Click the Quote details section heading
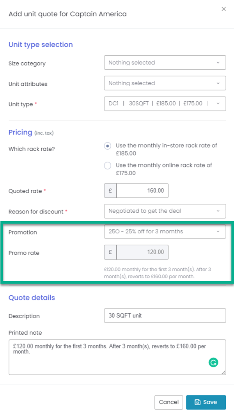The height and width of the screenshot is (418, 234). 32,298
